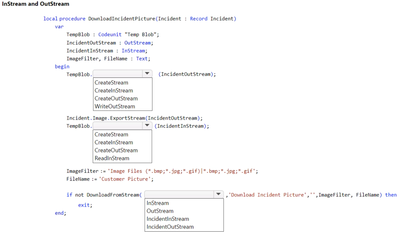Choose IncidentInStream in the DownloadFromStream option list
This screenshot has height=232, width=399.
(168, 219)
